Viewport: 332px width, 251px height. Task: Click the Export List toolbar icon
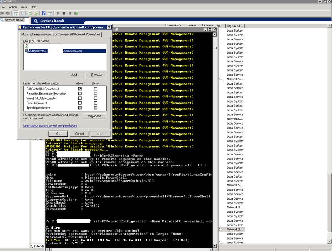36,13
